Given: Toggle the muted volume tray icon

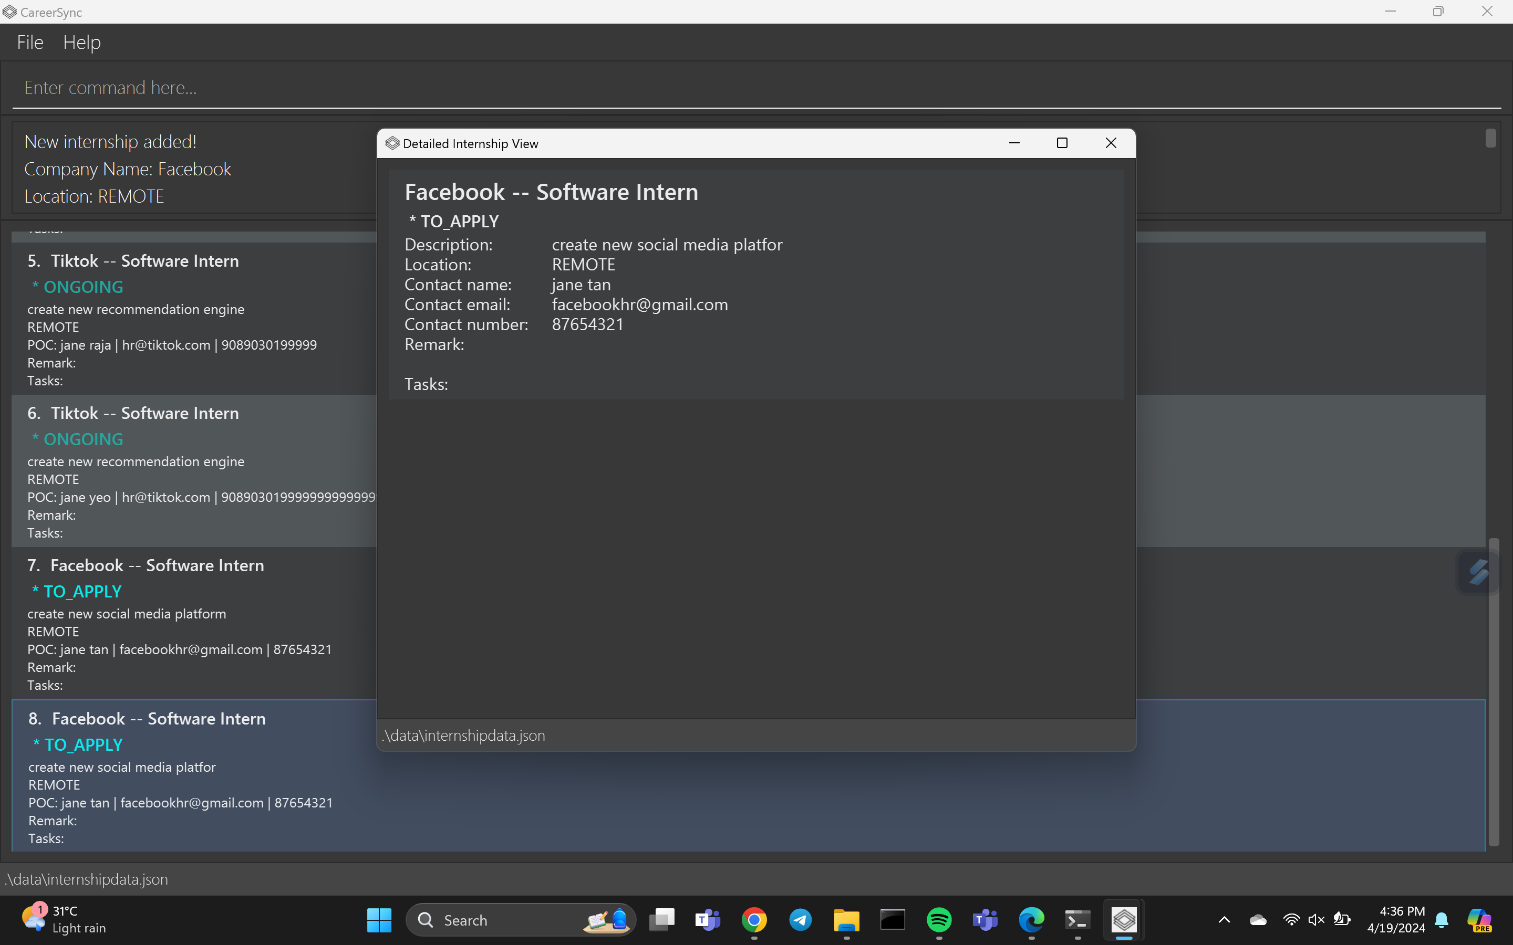Looking at the screenshot, I should click(x=1316, y=920).
